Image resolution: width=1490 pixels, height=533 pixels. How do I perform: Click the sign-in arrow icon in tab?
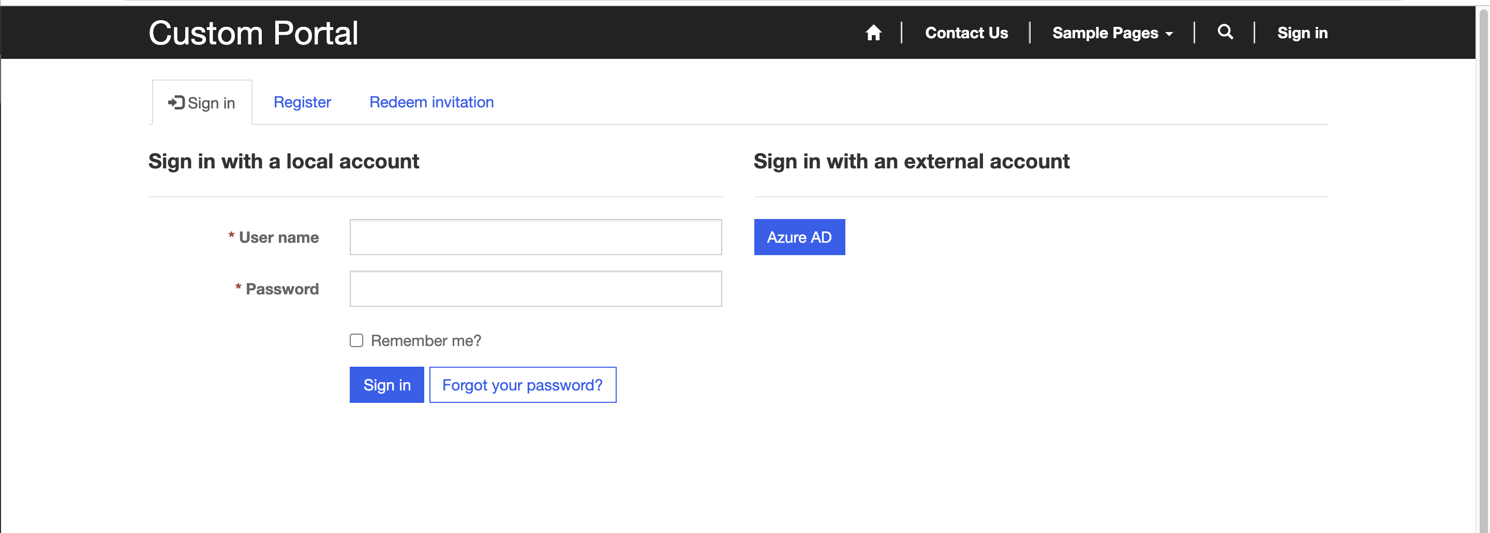point(176,103)
